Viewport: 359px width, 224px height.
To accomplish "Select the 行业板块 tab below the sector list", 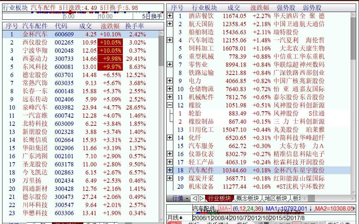I will coord(219,198).
